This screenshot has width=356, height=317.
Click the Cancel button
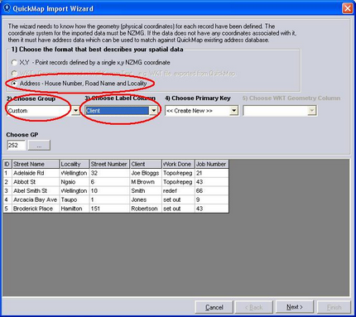coord(214,307)
